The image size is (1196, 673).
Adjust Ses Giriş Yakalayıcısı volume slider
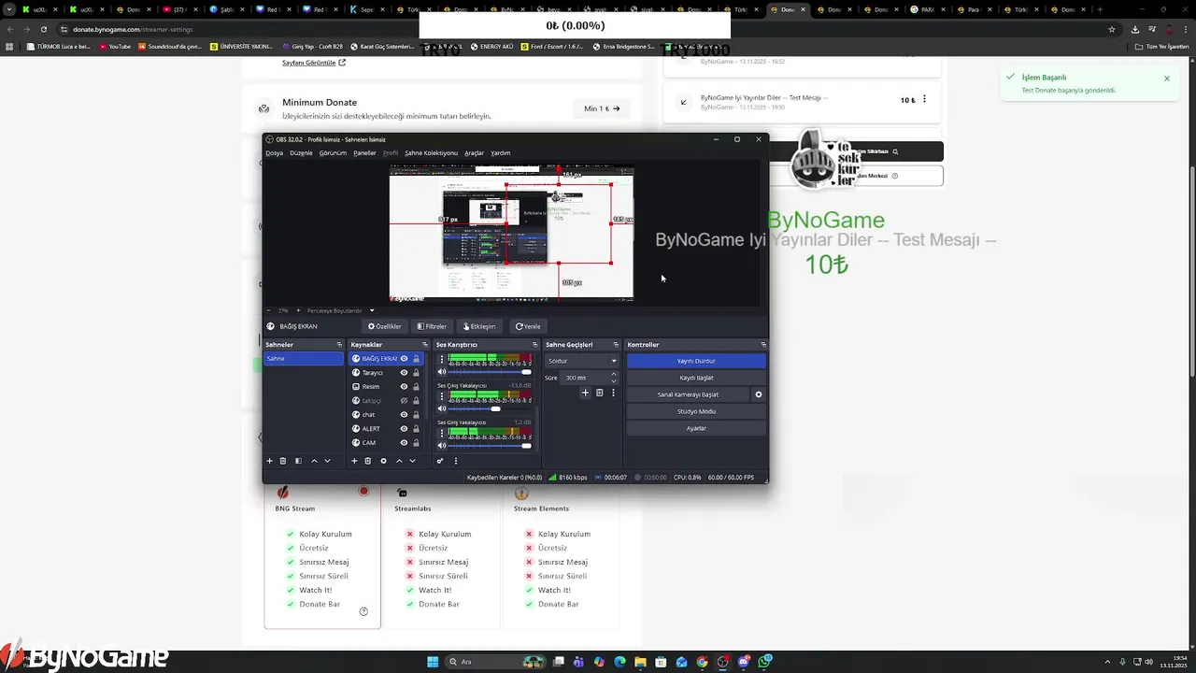[x=491, y=445]
